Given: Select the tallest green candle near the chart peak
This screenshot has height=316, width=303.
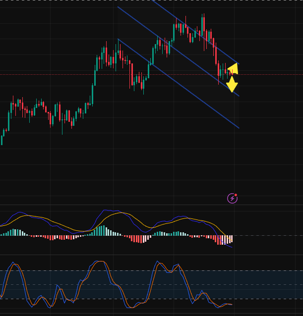Looking at the screenshot, I should [x=203, y=25].
